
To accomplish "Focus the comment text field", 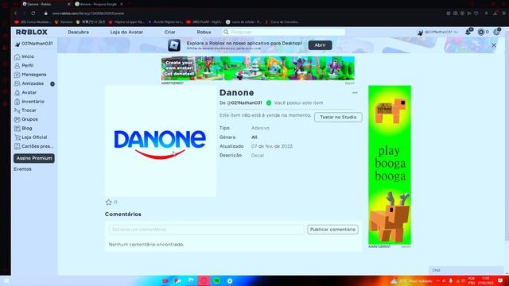I will [207, 230].
